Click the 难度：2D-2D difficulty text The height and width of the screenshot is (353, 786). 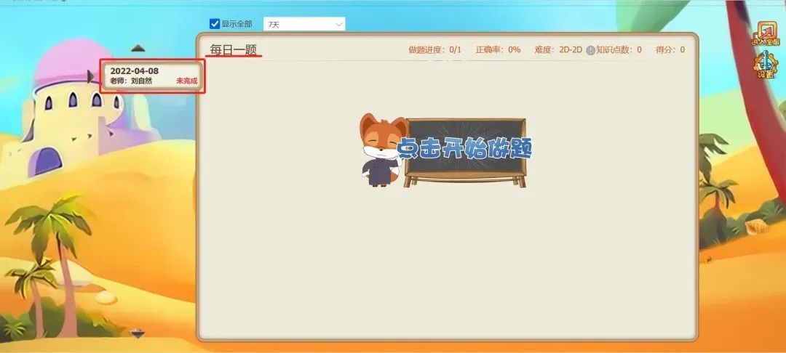558,49
